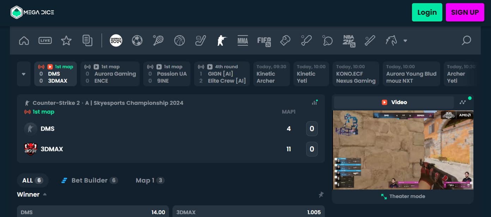Open the match tracker graph icon beside Video
This screenshot has height=217, width=491.
463,102
